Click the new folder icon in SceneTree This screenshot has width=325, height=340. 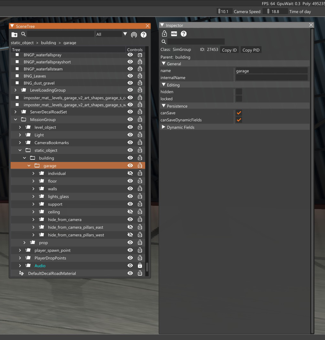coord(14,35)
